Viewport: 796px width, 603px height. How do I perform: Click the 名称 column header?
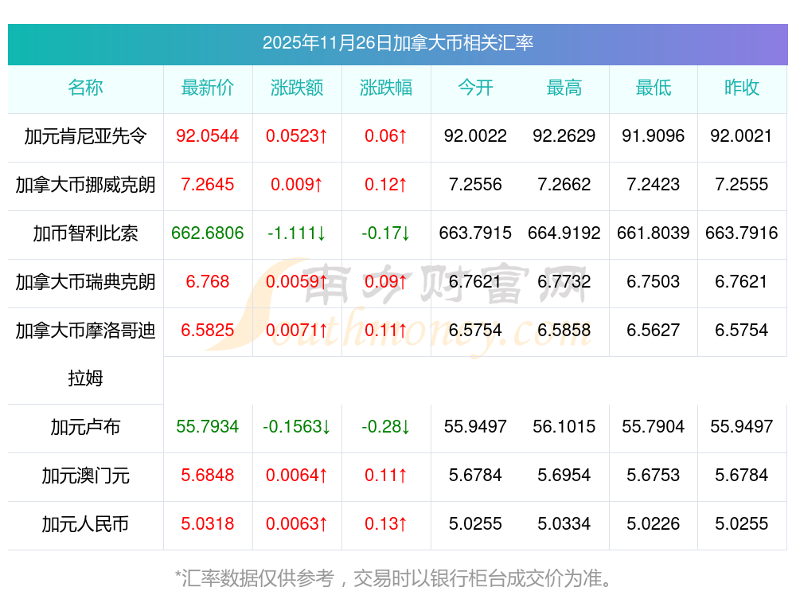pos(85,88)
